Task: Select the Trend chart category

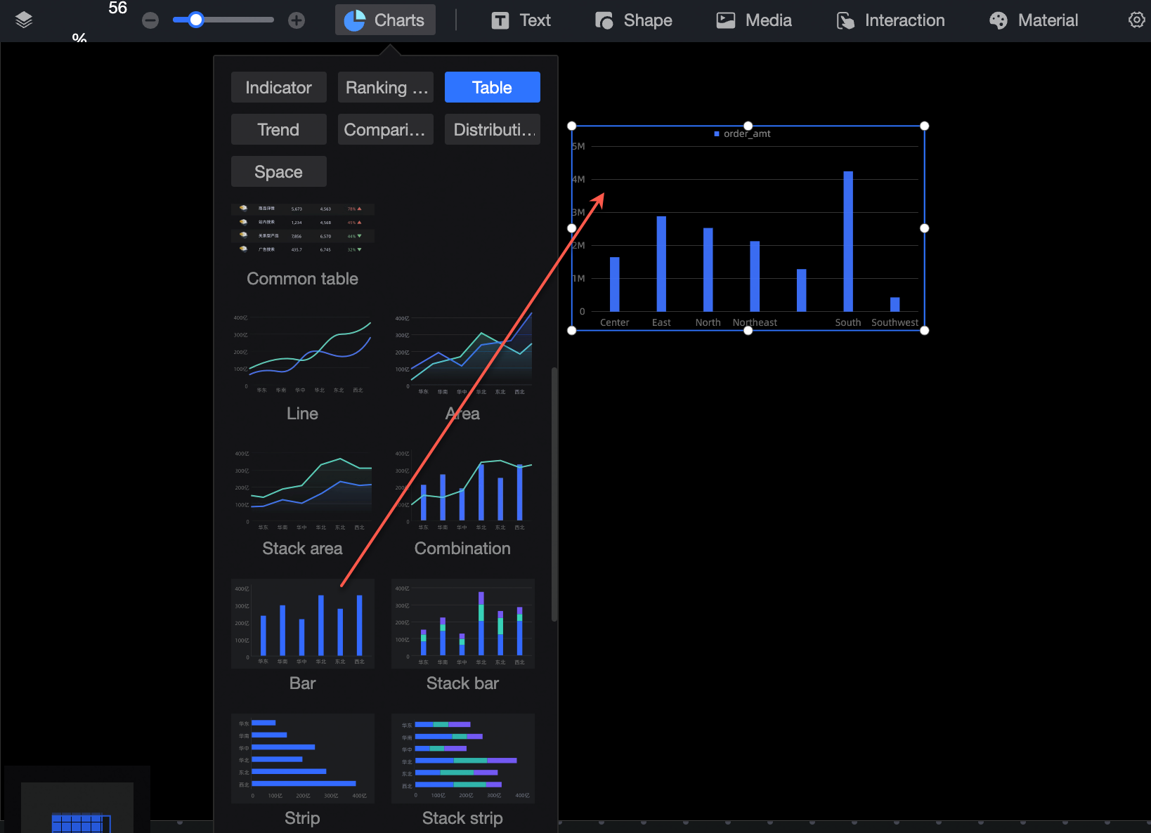Action: click(x=279, y=129)
